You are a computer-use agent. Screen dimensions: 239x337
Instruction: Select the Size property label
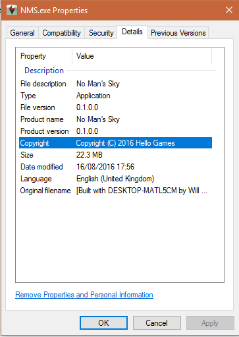[x=27, y=155]
